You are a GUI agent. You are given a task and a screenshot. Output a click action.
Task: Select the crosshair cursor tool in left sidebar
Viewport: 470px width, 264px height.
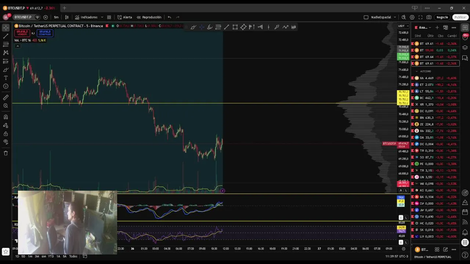tap(6, 28)
